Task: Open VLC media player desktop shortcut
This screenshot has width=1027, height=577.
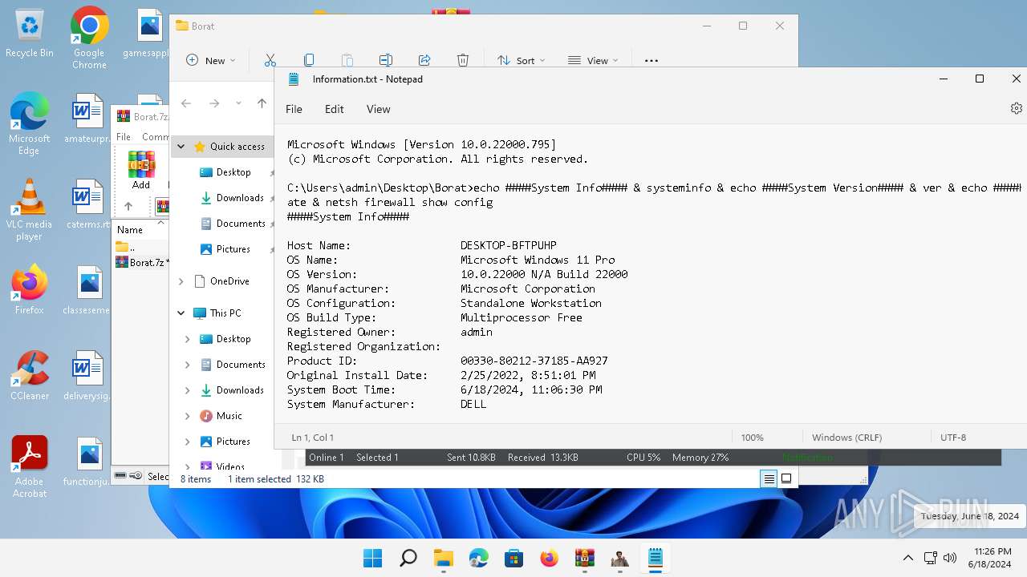Action: point(30,210)
